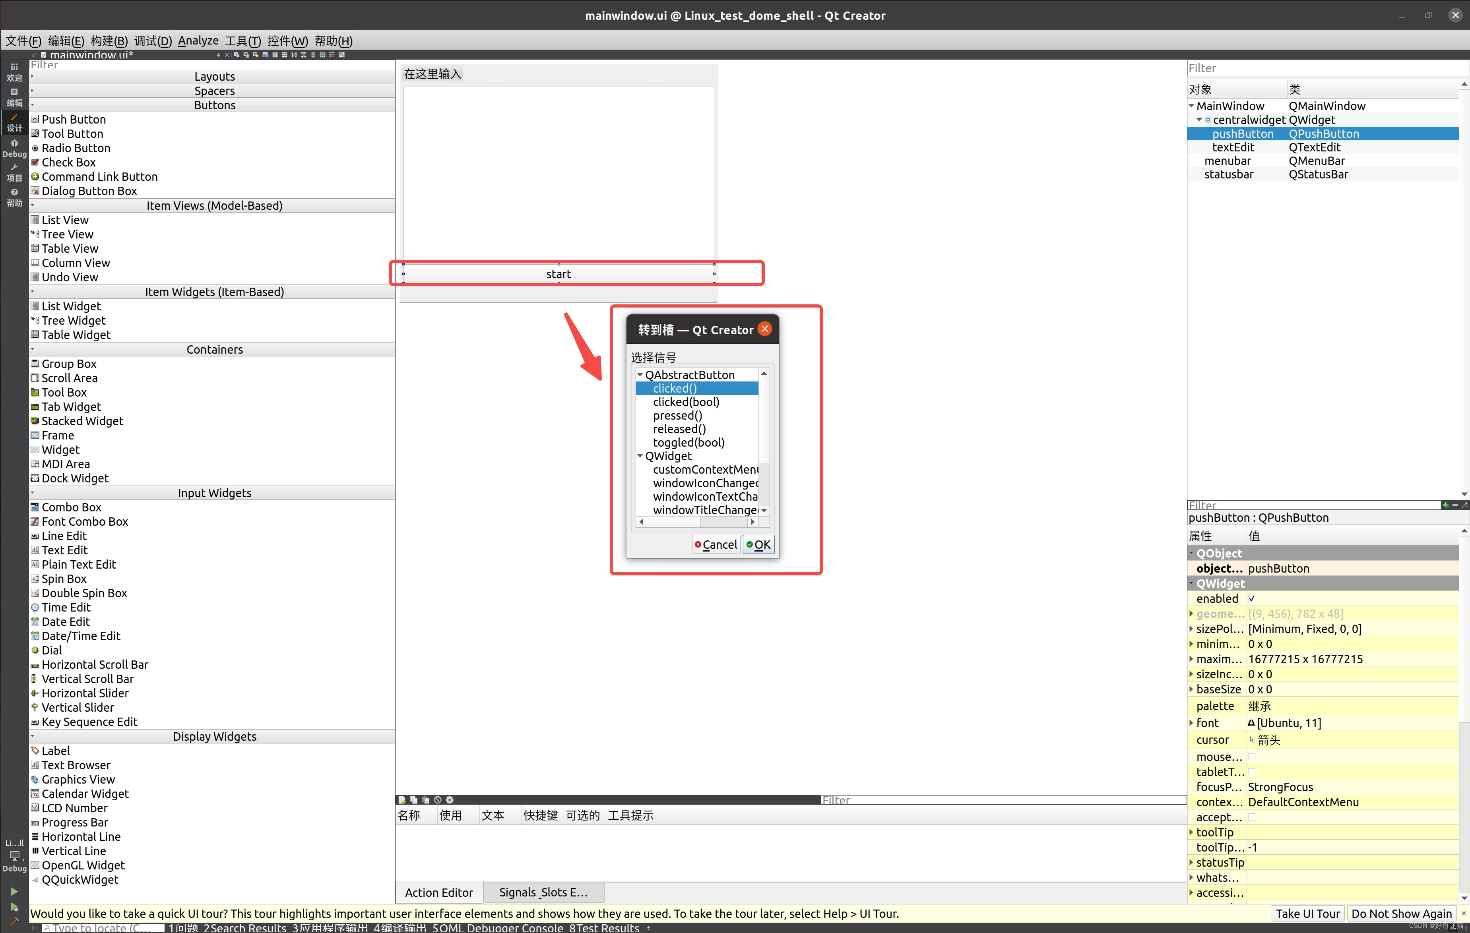This screenshot has width=1470, height=933.
Task: Click the Break Layout toolbar icon
Action: 333,55
